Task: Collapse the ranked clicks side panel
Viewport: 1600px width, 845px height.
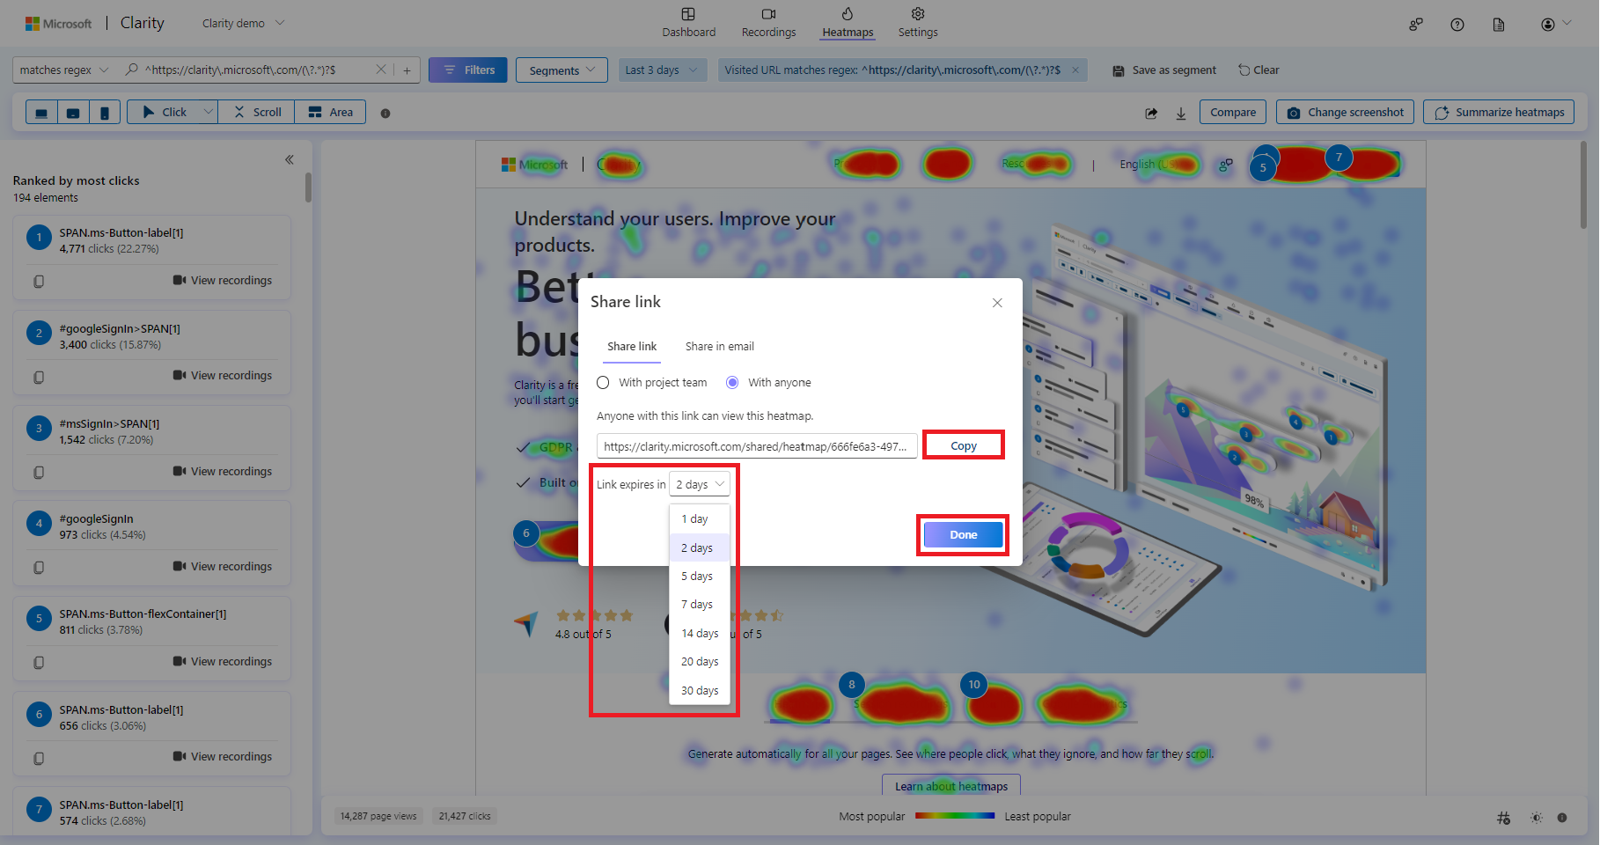Action: coord(290,159)
